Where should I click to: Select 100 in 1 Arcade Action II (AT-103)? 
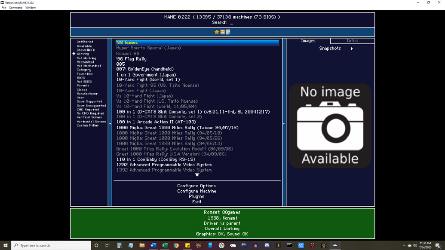tap(157, 122)
